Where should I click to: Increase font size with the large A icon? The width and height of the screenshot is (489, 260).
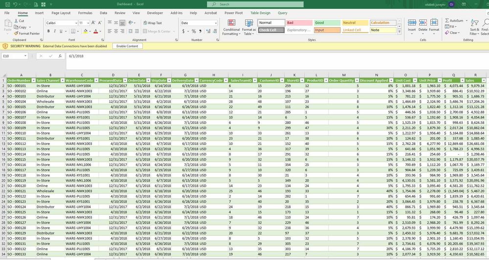click(x=93, y=23)
